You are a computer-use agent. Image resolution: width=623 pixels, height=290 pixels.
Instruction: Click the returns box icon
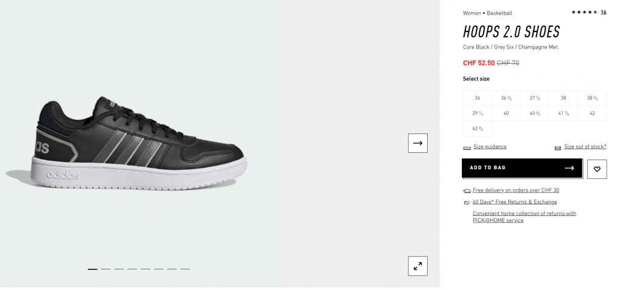tap(467, 203)
